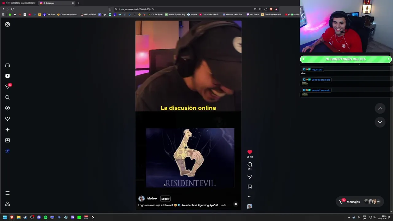Viewport: 393px width, 221px height.
Task: Open the CLips bookmark
Action: 102,14
